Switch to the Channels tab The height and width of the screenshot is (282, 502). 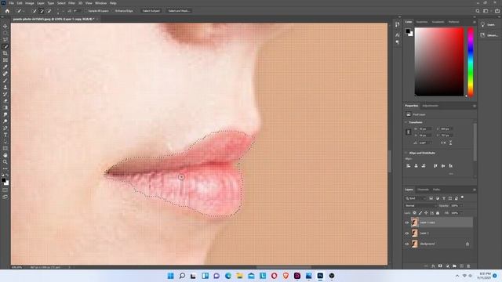point(423,190)
